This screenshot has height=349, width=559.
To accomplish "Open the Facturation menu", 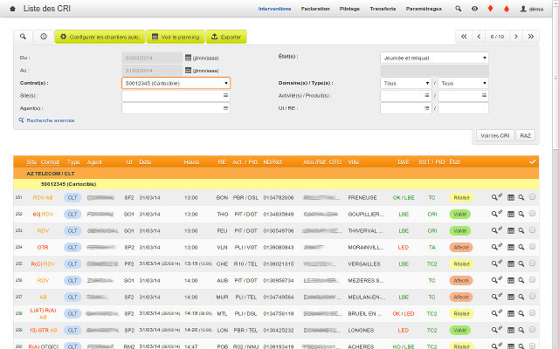I will (315, 9).
